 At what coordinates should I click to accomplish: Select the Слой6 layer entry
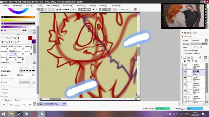pos(194,79)
